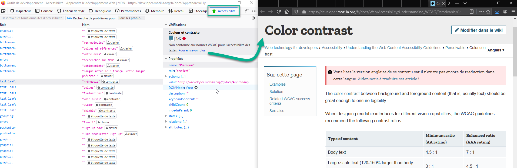The width and height of the screenshot is (517, 168).
Task: Expand the states property
Action: point(166,116)
